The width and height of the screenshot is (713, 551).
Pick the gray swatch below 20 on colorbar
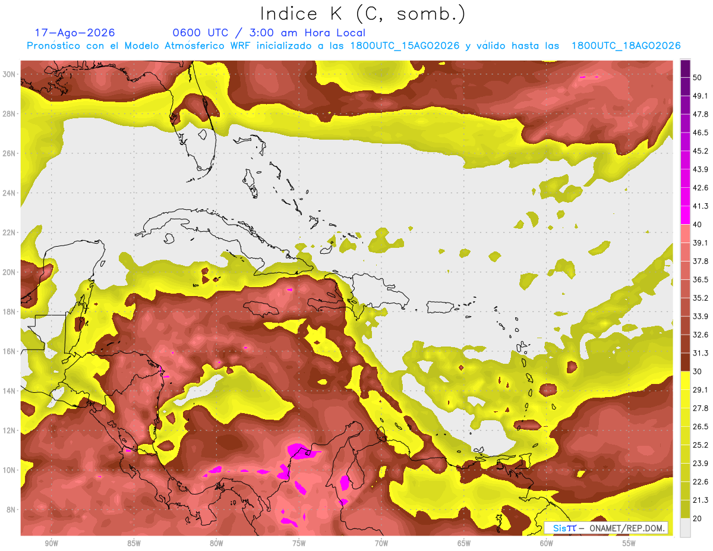[x=685, y=528]
